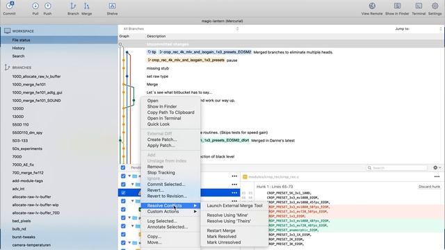This screenshot has width=445, height=250.
Task: Click the Pull toolbar icon
Action: [35, 6]
